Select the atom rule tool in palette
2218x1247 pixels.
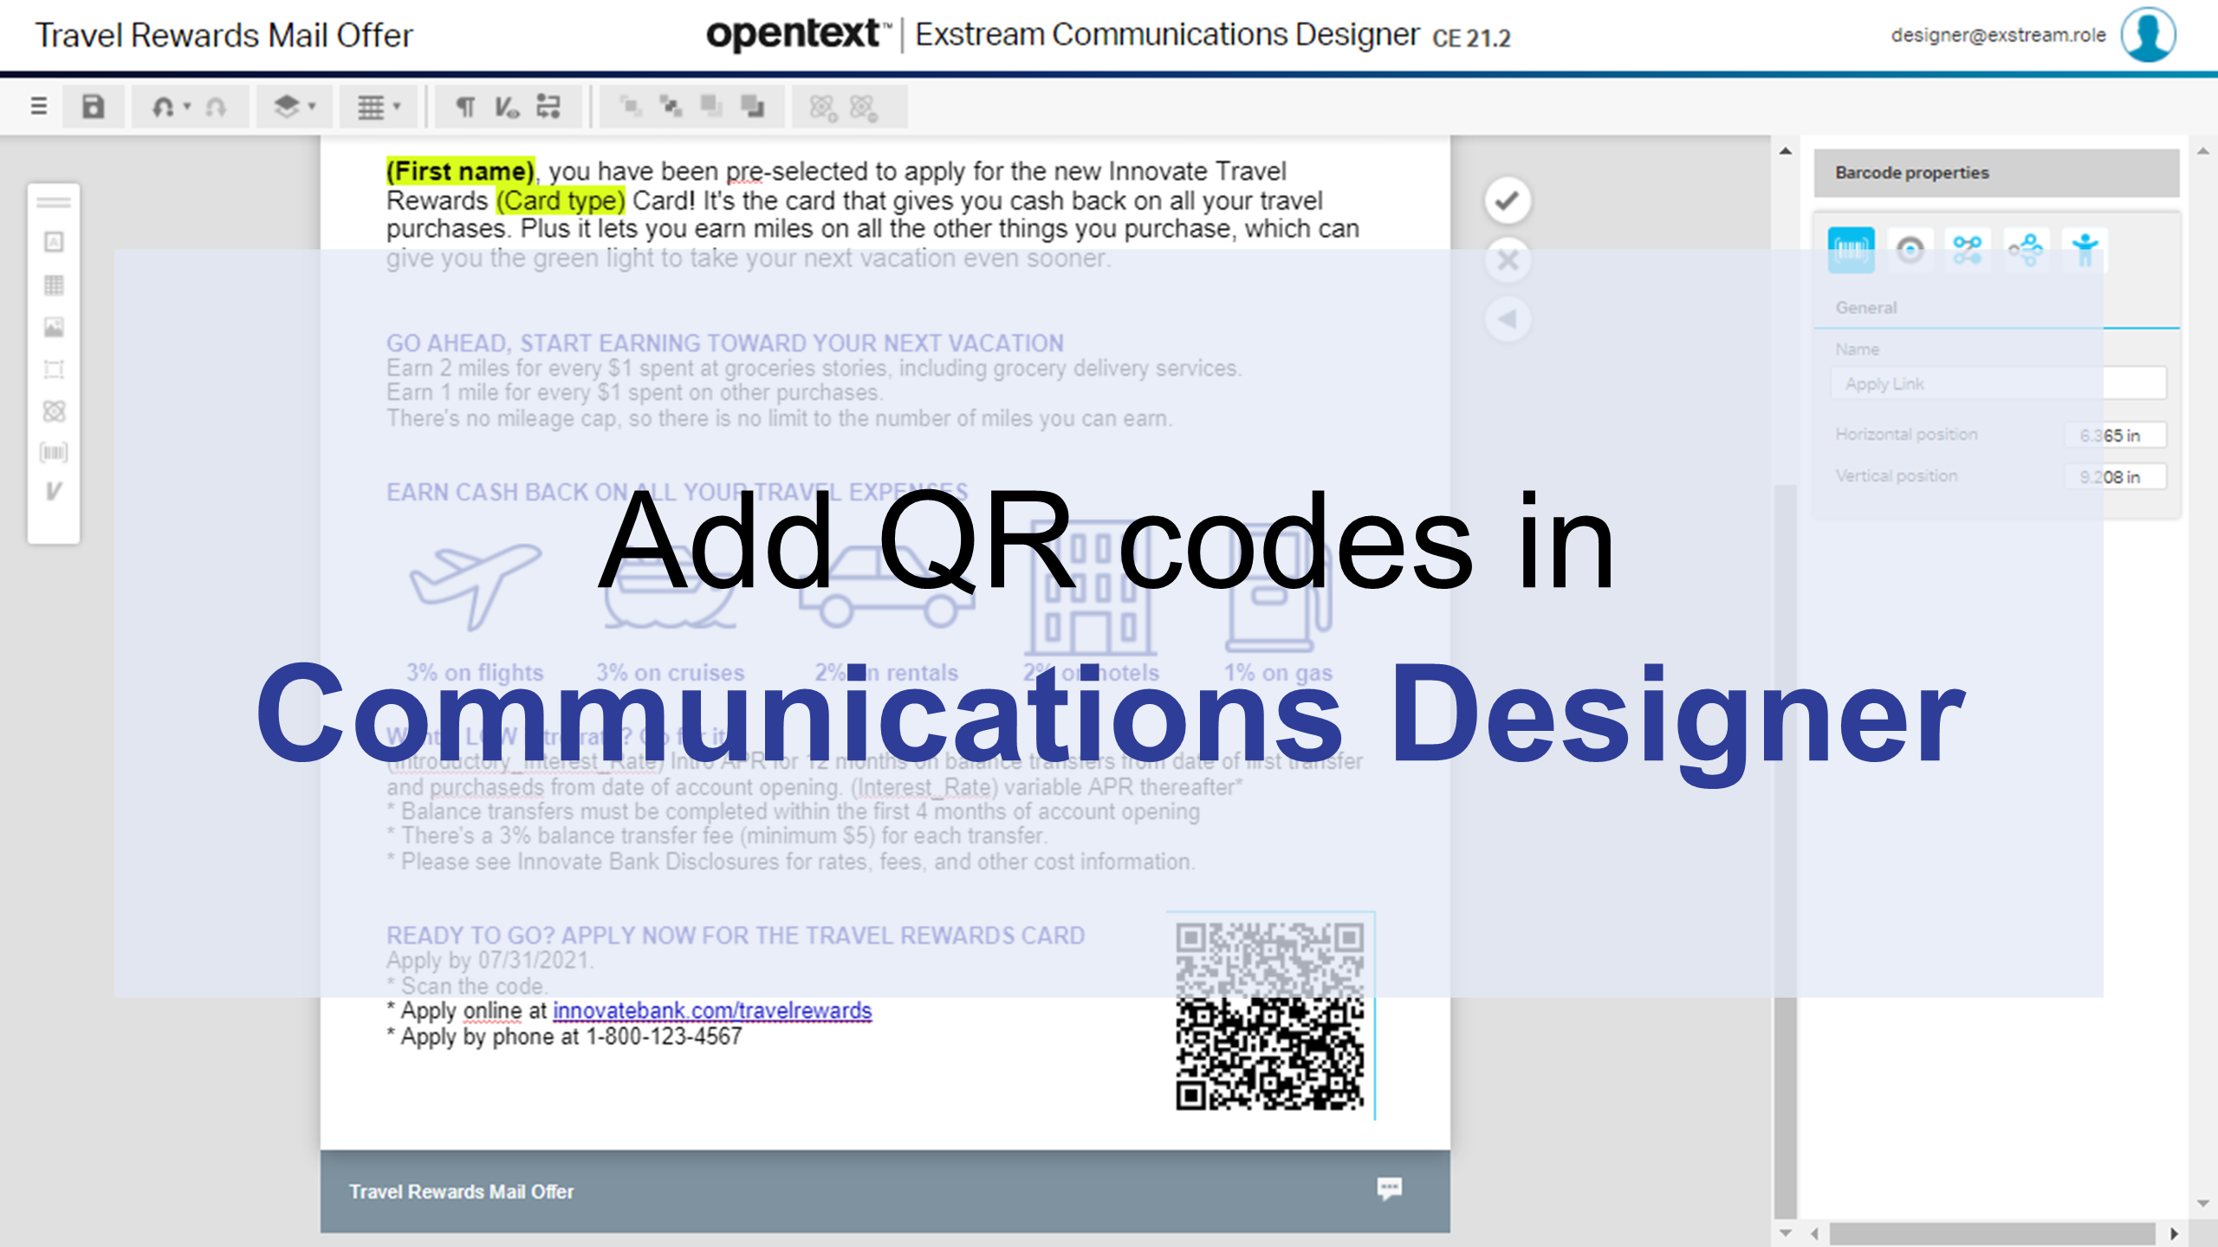coord(54,411)
